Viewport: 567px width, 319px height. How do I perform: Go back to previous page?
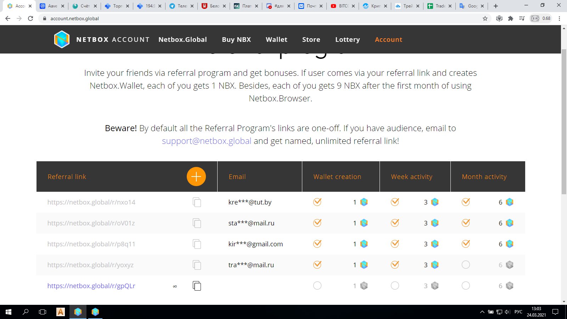point(8,18)
